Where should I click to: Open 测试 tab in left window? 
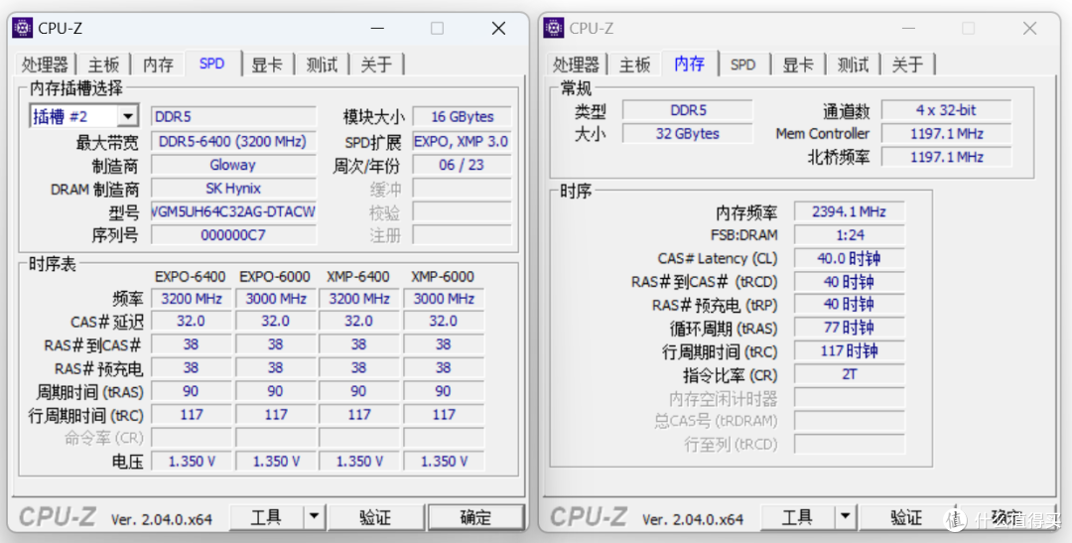pos(322,65)
